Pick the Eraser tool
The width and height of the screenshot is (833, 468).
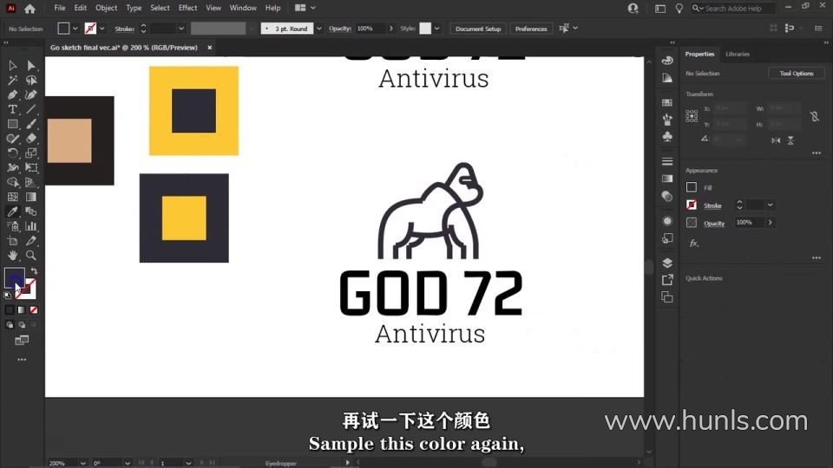(31, 139)
